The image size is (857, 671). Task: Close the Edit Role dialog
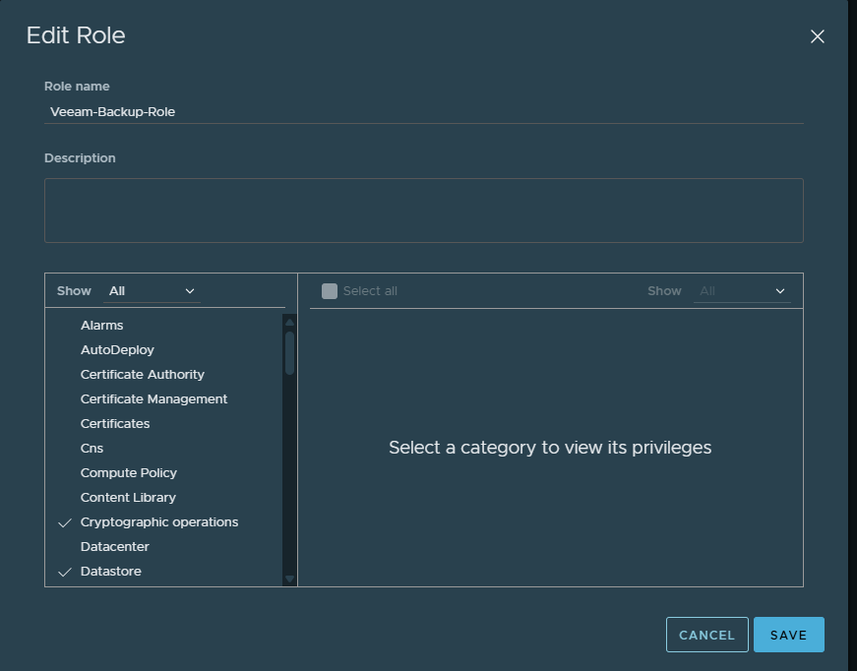(817, 37)
